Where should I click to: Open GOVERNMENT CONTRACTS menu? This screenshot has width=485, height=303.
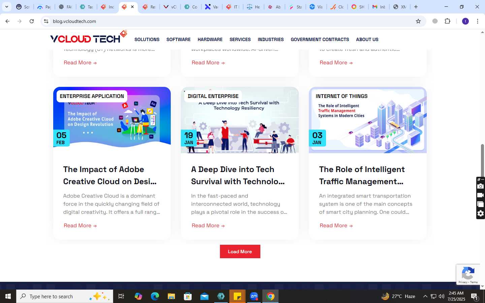(x=320, y=39)
